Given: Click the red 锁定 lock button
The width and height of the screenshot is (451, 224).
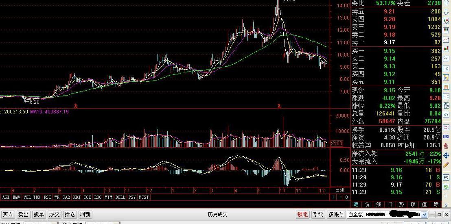Looking at the screenshot, I should tap(302, 215).
